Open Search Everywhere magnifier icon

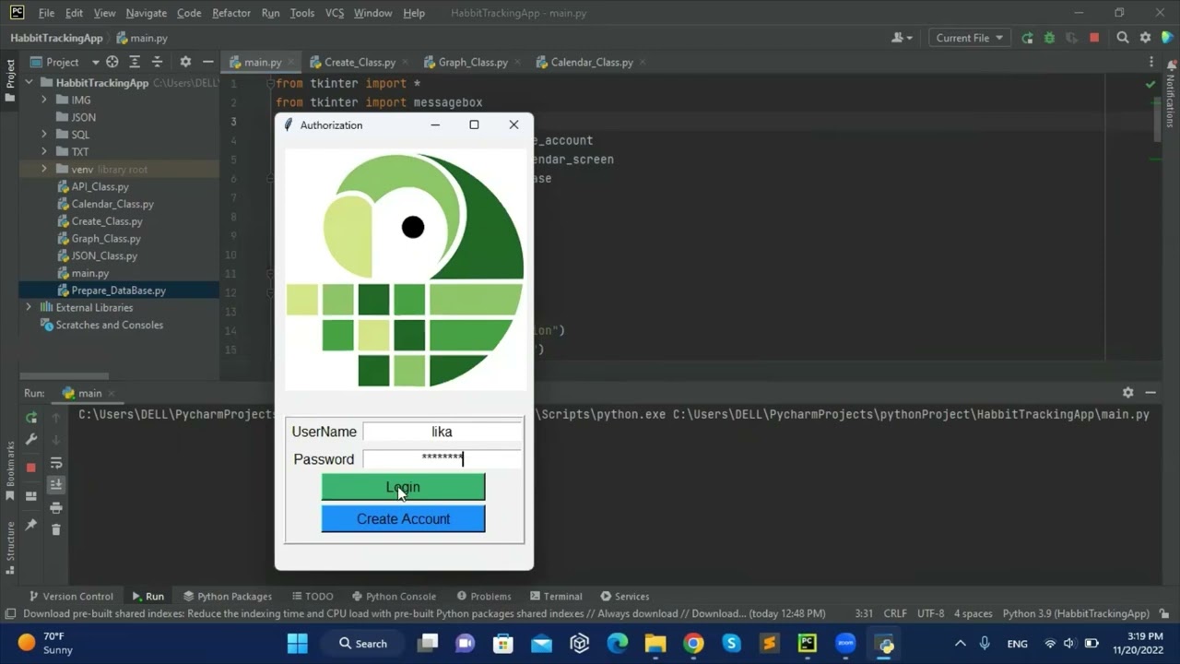(1123, 38)
